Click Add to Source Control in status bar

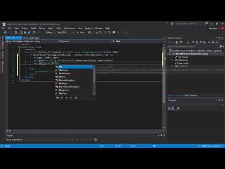pos(210,146)
